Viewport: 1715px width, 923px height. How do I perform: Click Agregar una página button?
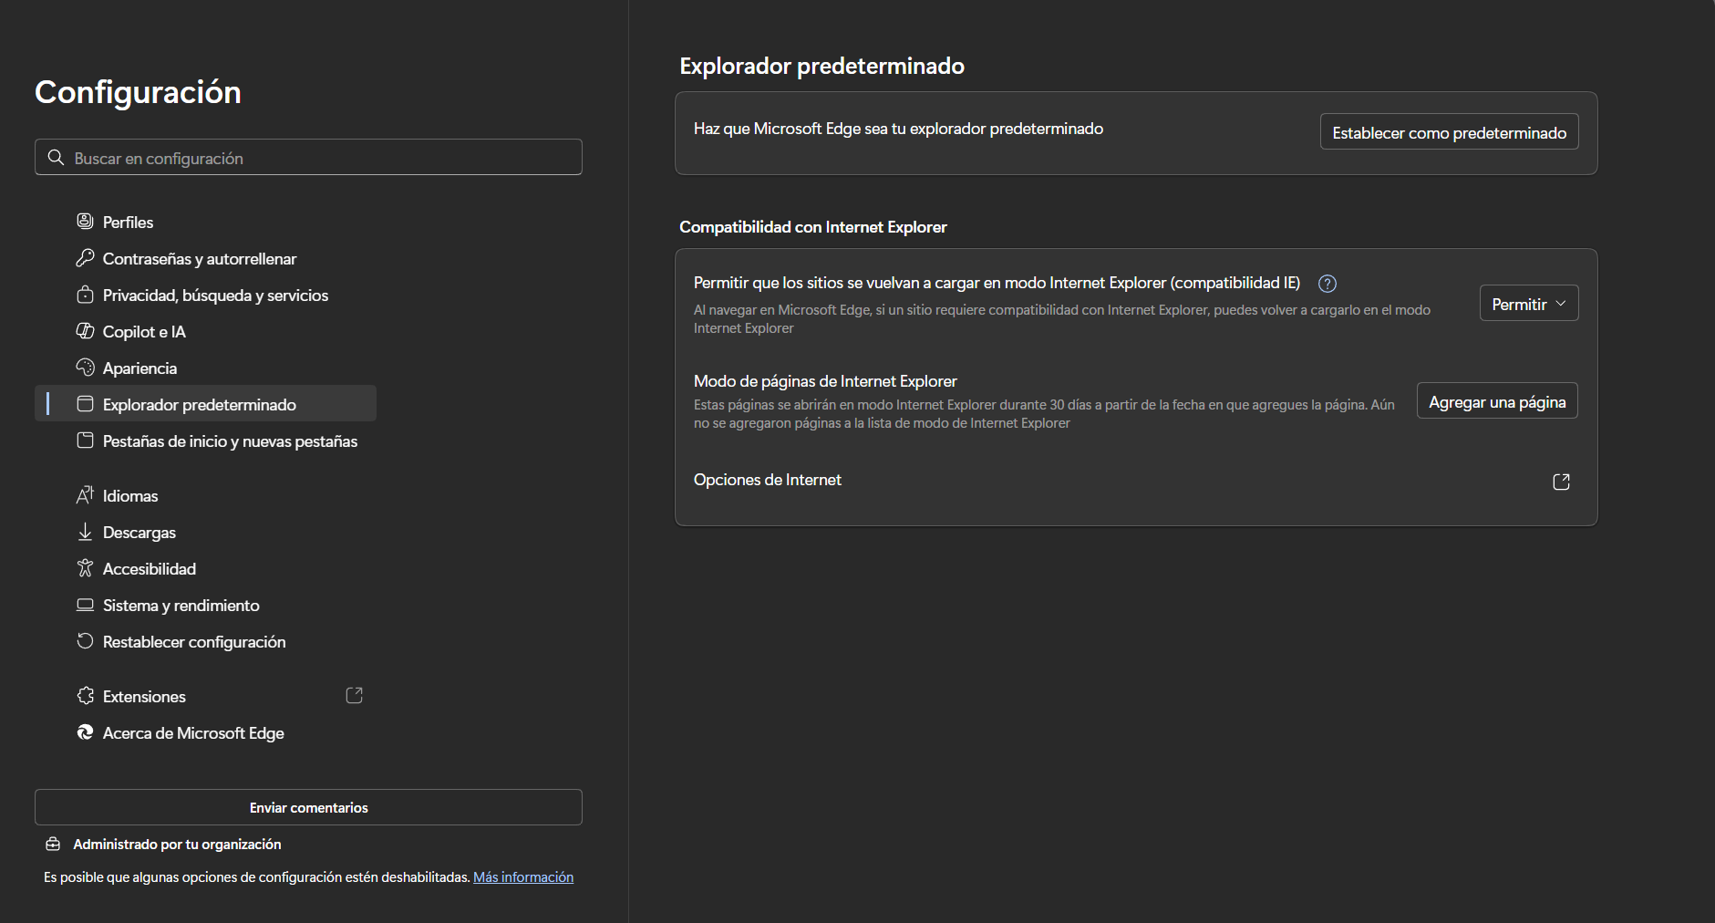pos(1497,401)
